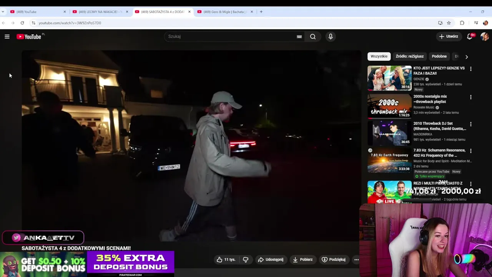Image resolution: width=492 pixels, height=277 pixels.
Task: Open on-screen keyboard icon in search box
Action: point(299,37)
